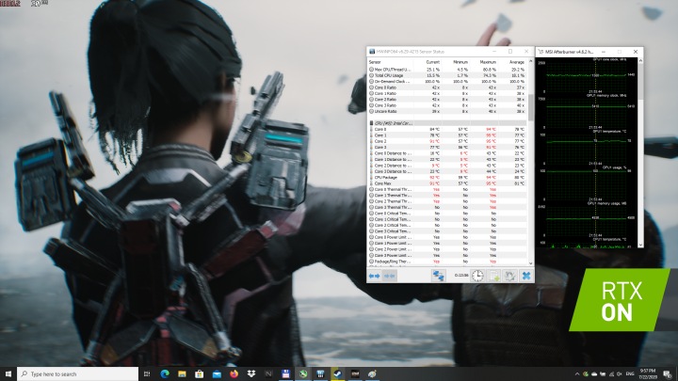Viewport: 678px width, 381px height.
Task: Select the Uncore Ratio row
Action: 447,111
